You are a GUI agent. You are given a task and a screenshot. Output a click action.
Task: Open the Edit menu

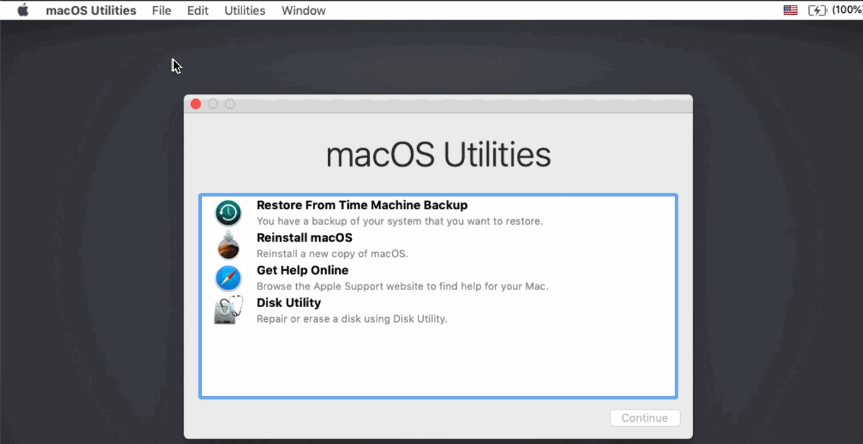(198, 11)
